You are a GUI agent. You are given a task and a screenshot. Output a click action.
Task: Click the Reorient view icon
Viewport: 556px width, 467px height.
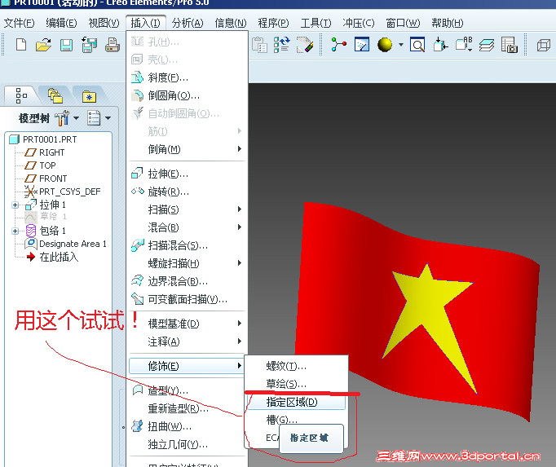[440, 45]
